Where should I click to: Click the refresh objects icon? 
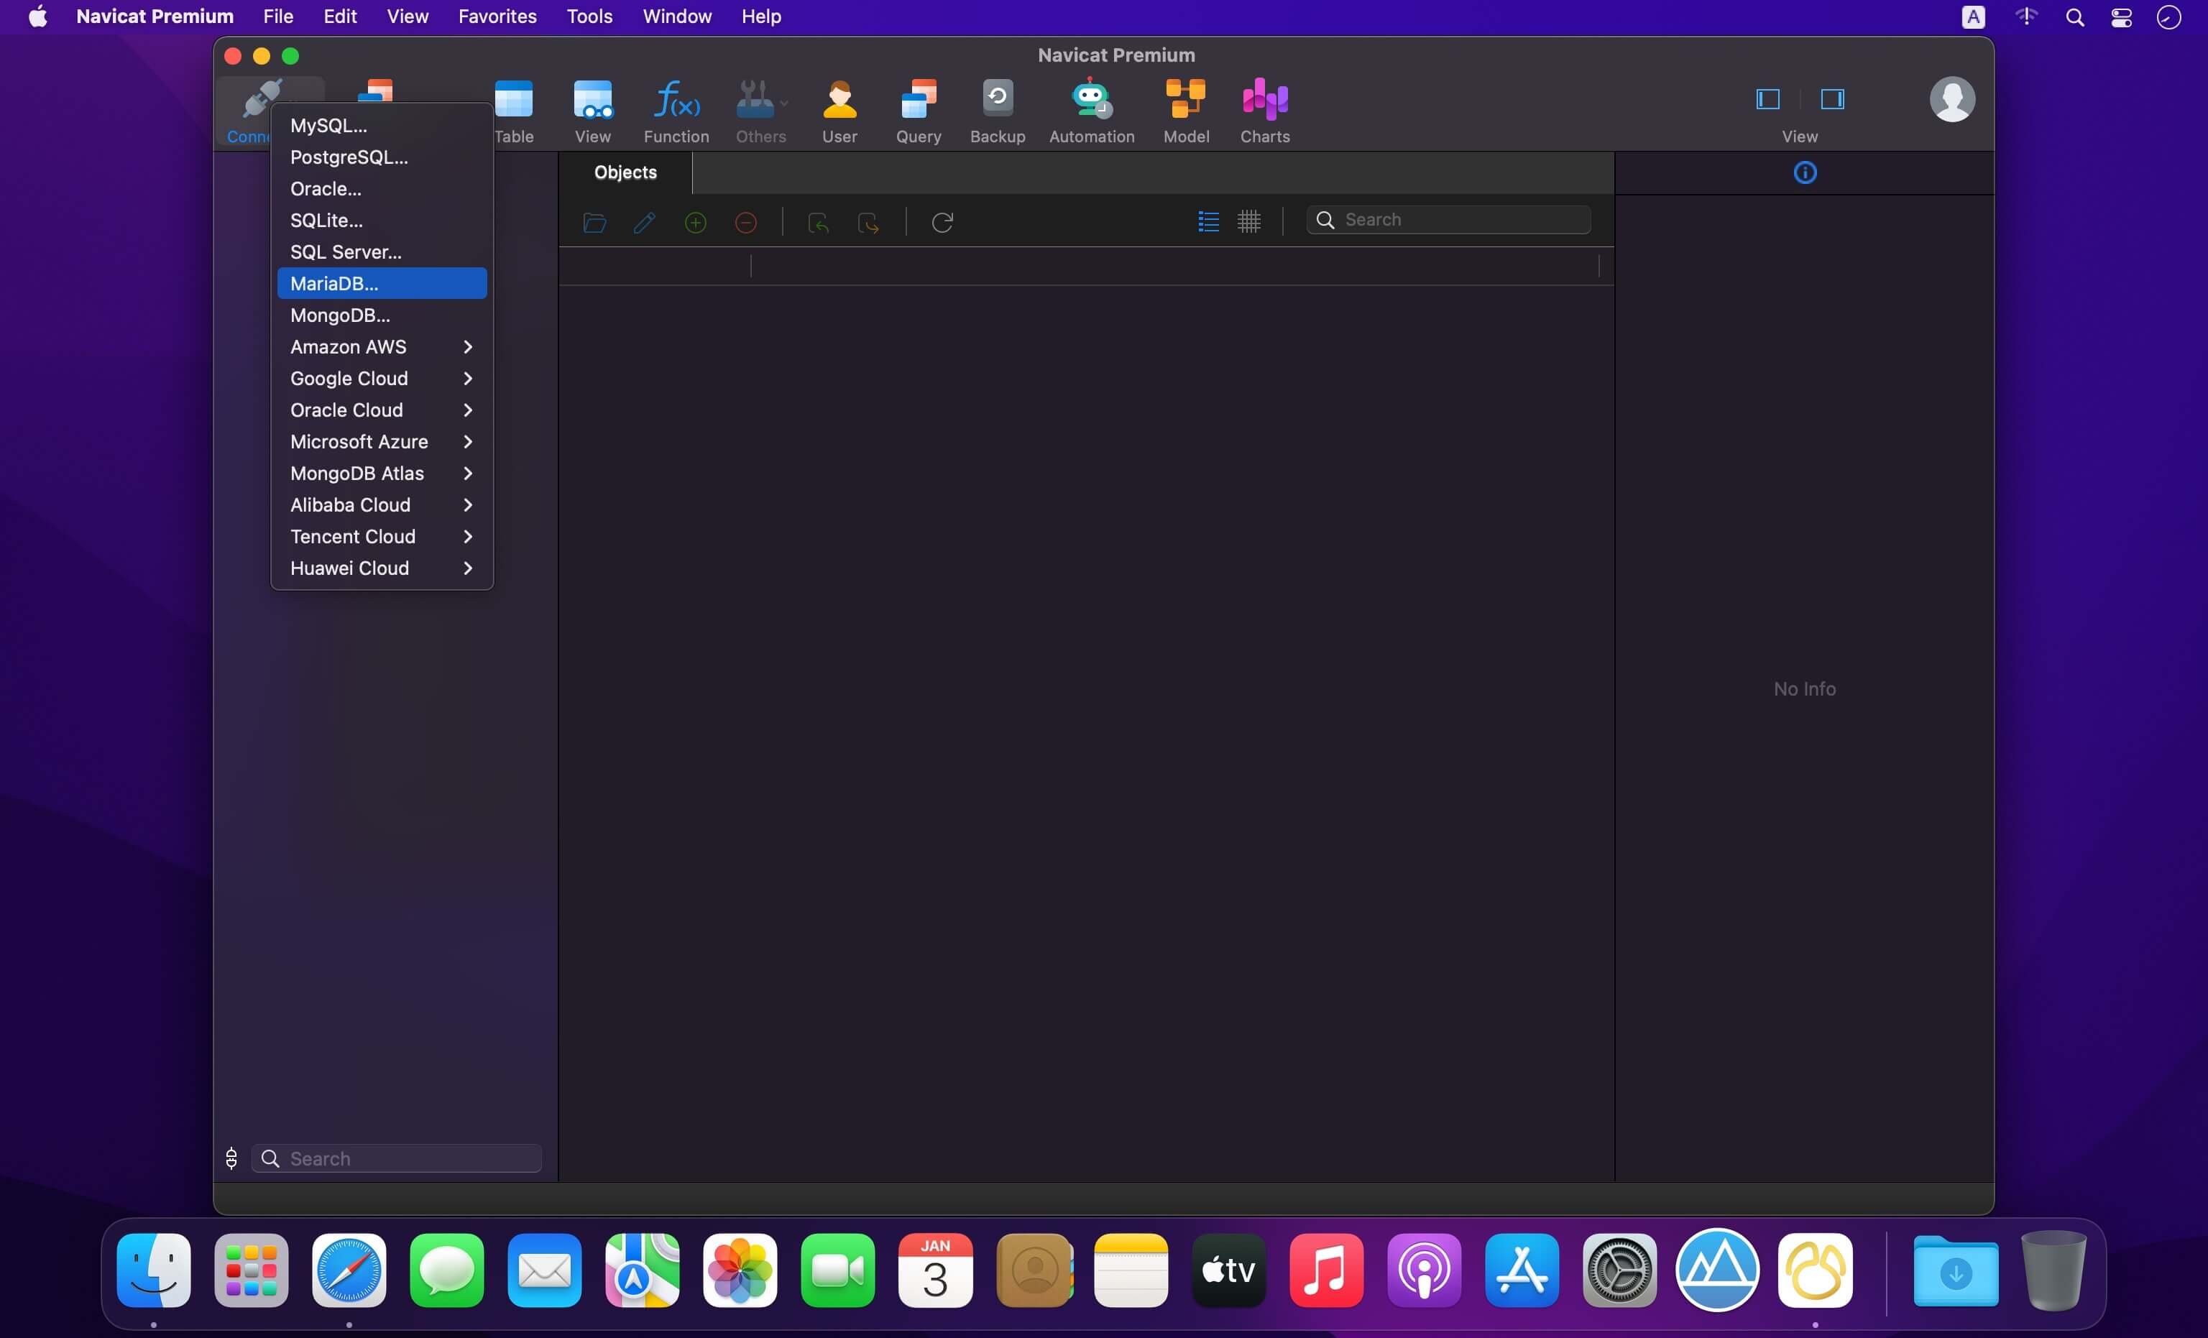942,221
